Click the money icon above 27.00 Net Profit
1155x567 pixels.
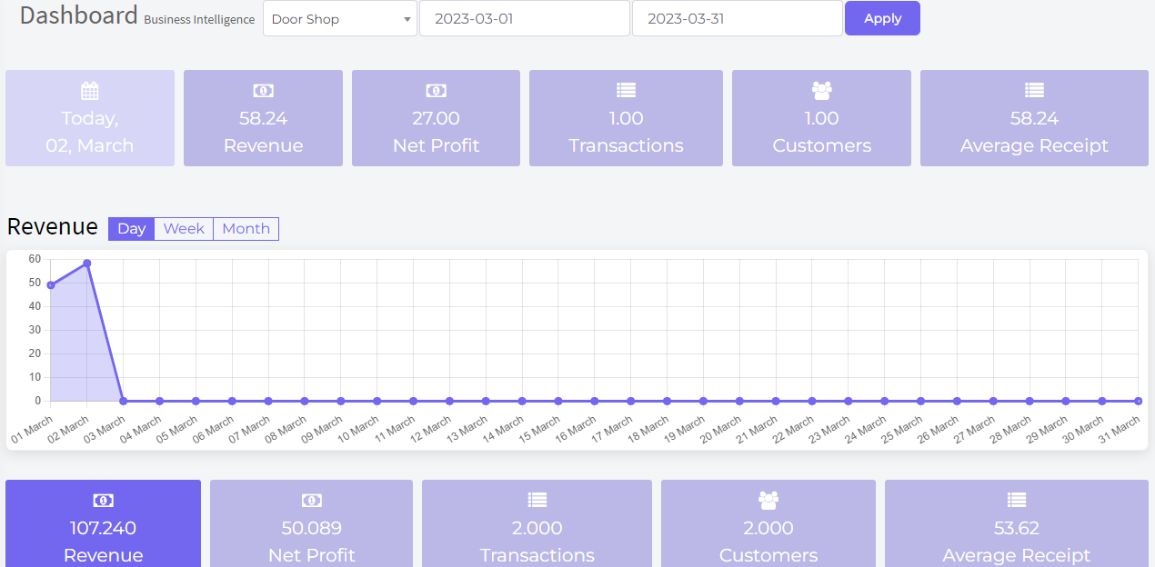tap(436, 90)
